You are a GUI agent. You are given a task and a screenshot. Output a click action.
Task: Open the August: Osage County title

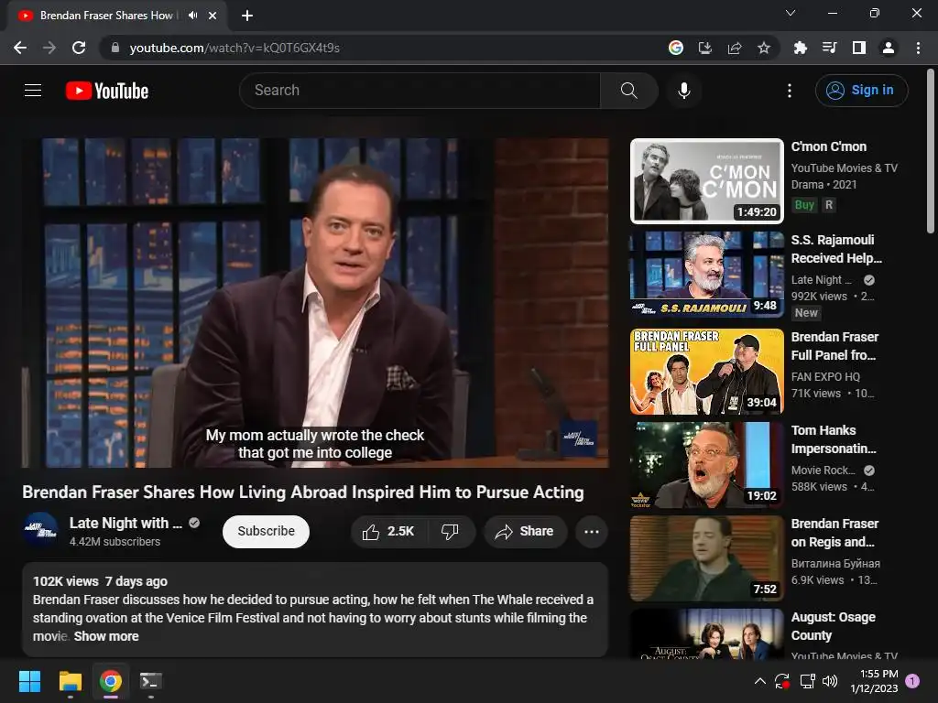[x=833, y=626]
